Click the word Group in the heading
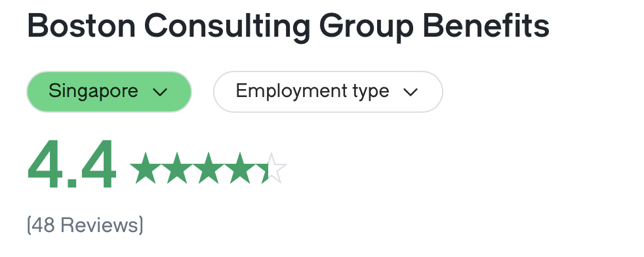 coord(366,27)
